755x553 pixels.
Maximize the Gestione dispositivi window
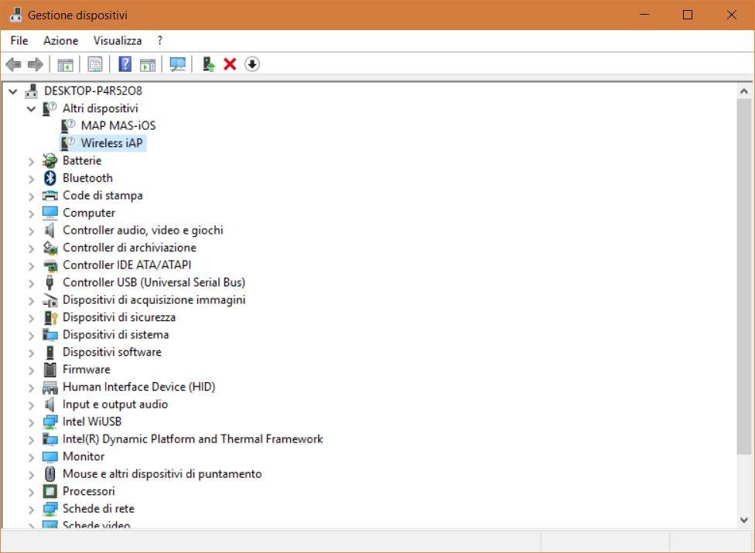point(688,15)
